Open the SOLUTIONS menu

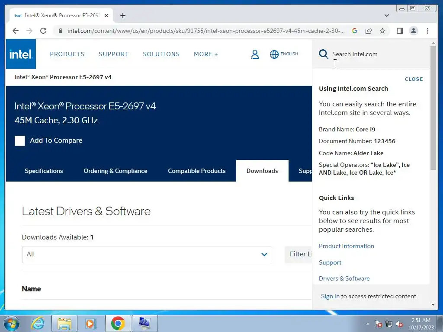(161, 54)
